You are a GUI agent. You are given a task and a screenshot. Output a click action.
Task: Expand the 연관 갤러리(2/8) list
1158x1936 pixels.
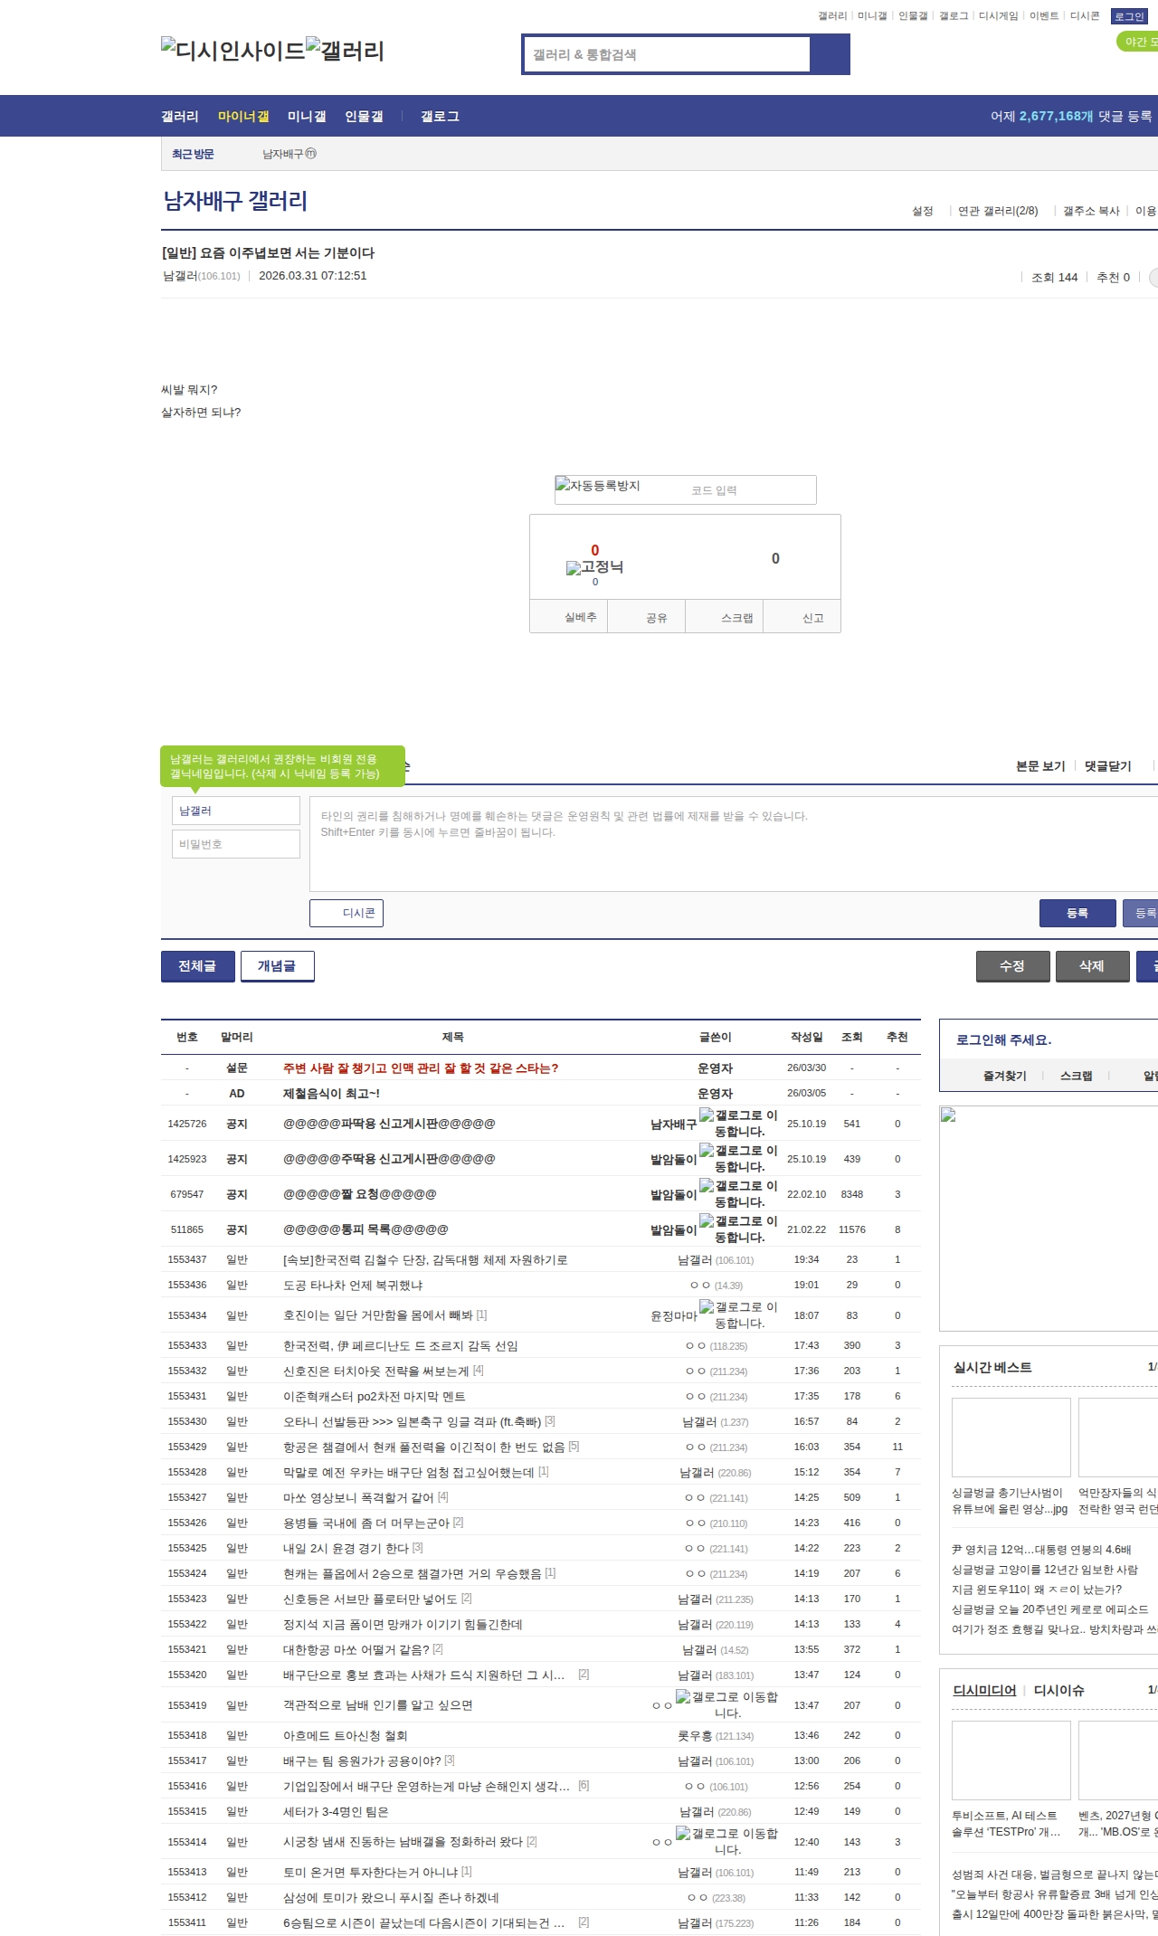[997, 211]
